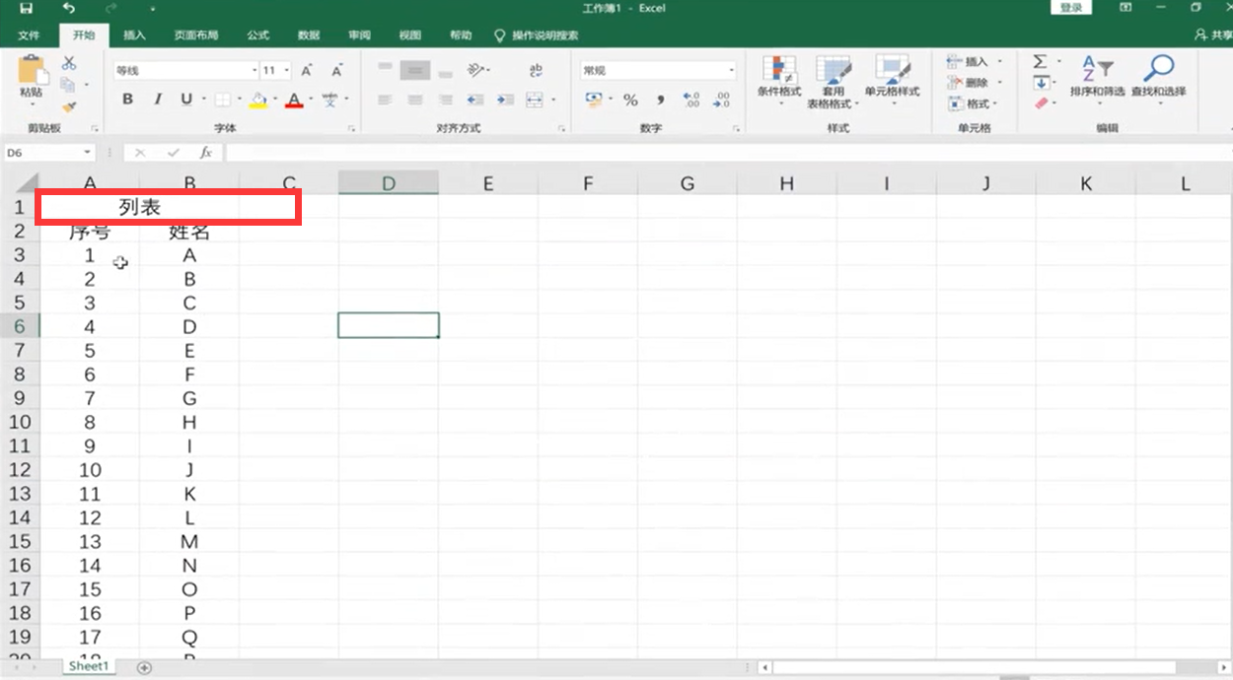
Task: Toggle italic formatting
Action: pos(157,100)
